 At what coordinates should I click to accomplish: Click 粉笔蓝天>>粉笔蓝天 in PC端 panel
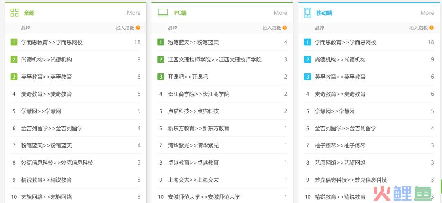tap(193, 42)
